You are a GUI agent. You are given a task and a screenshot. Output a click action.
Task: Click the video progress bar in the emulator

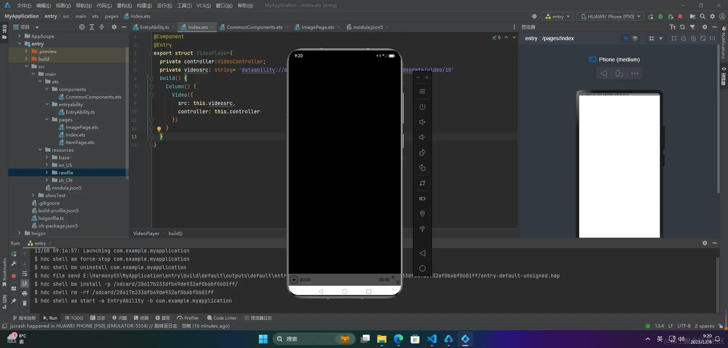[344, 280]
